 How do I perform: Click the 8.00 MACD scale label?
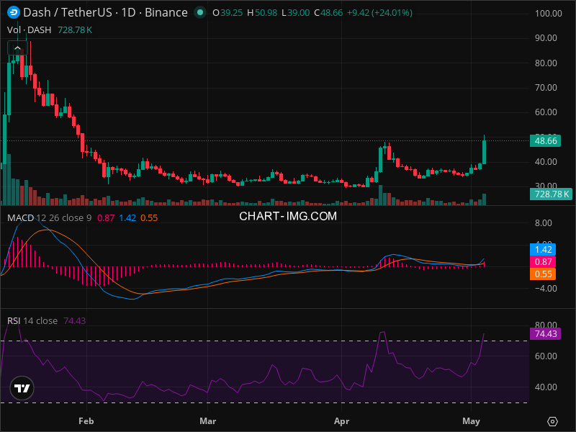544,223
